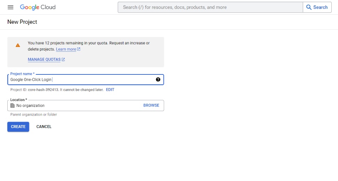Click the Project name help question icon
The height and width of the screenshot is (181, 338).
click(x=158, y=79)
